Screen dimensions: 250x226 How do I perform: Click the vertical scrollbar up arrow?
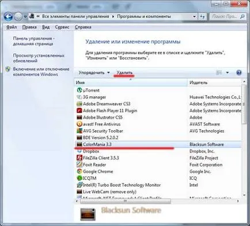(x=244, y=82)
